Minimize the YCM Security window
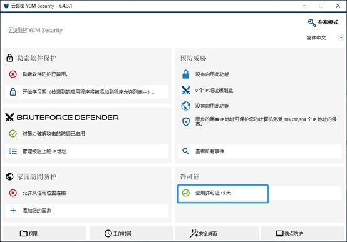The height and width of the screenshot is (242, 347). pos(304,6)
